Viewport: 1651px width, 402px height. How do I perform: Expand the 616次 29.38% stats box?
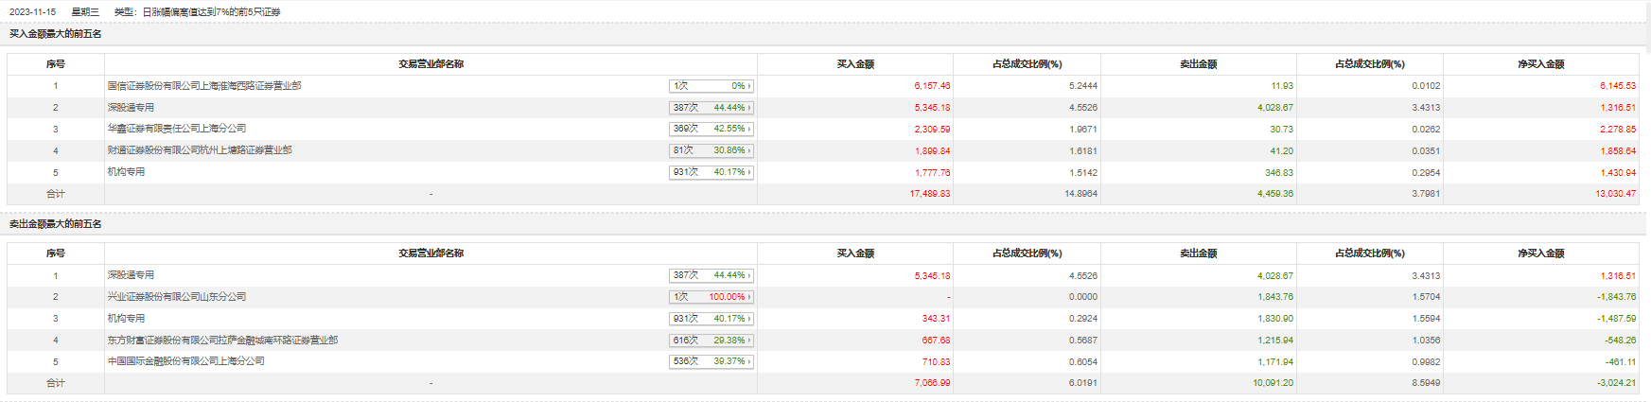tap(711, 341)
